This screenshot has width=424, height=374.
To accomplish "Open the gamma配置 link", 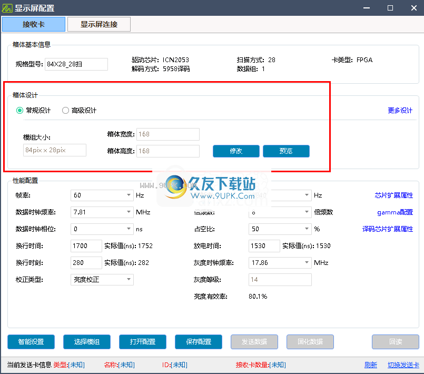I will tap(395, 212).
